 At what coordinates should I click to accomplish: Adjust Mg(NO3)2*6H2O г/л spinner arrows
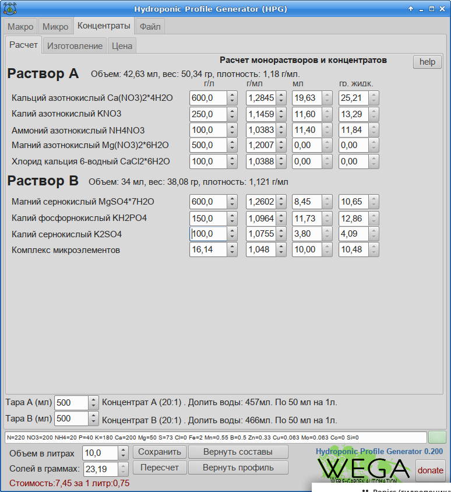coord(232,145)
